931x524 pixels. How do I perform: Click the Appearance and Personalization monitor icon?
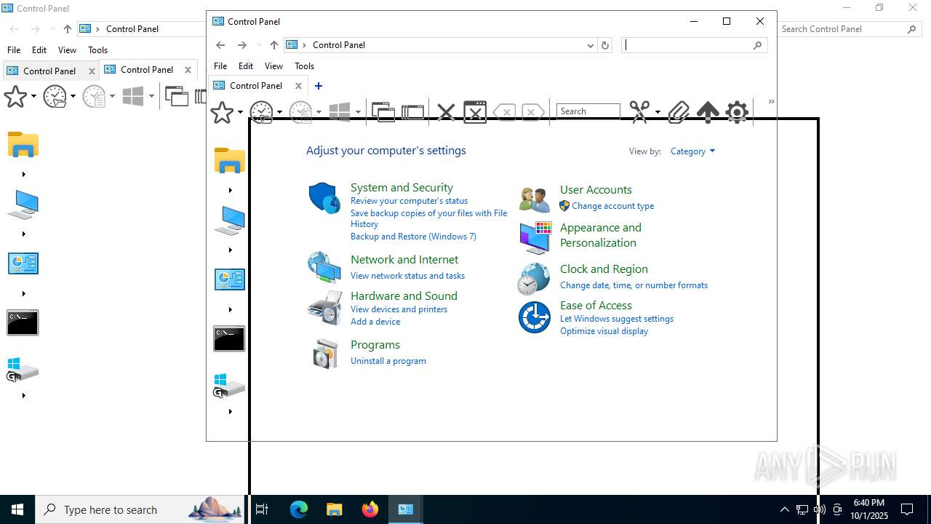pos(535,237)
